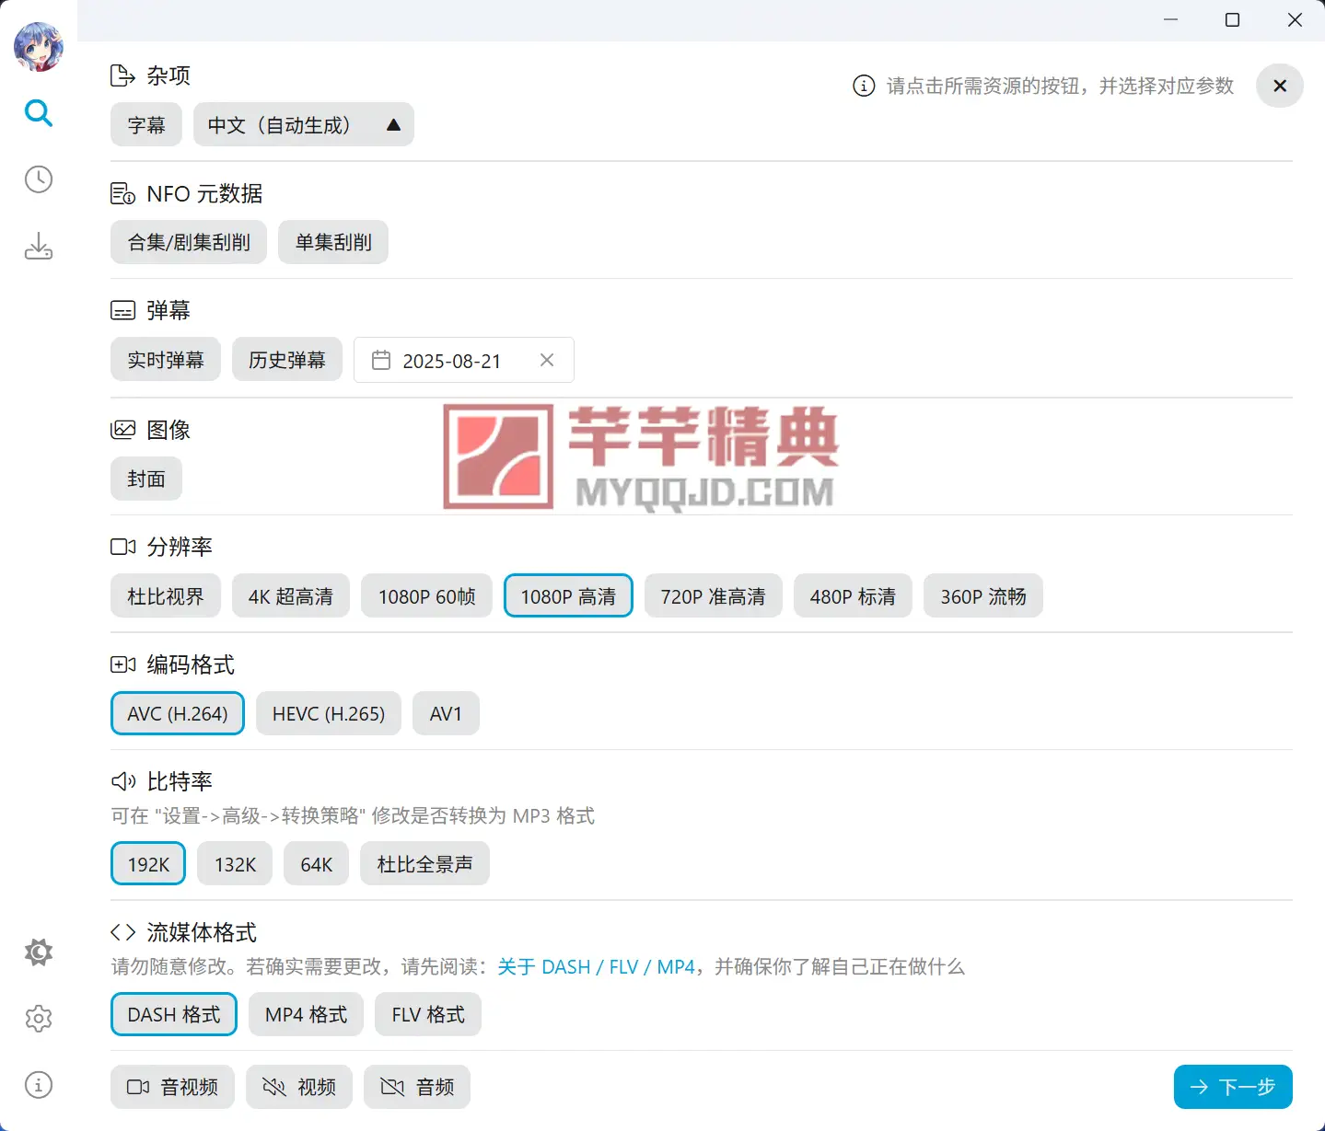This screenshot has height=1131, width=1325.
Task: Click calendar icon in date field
Action: click(x=381, y=360)
